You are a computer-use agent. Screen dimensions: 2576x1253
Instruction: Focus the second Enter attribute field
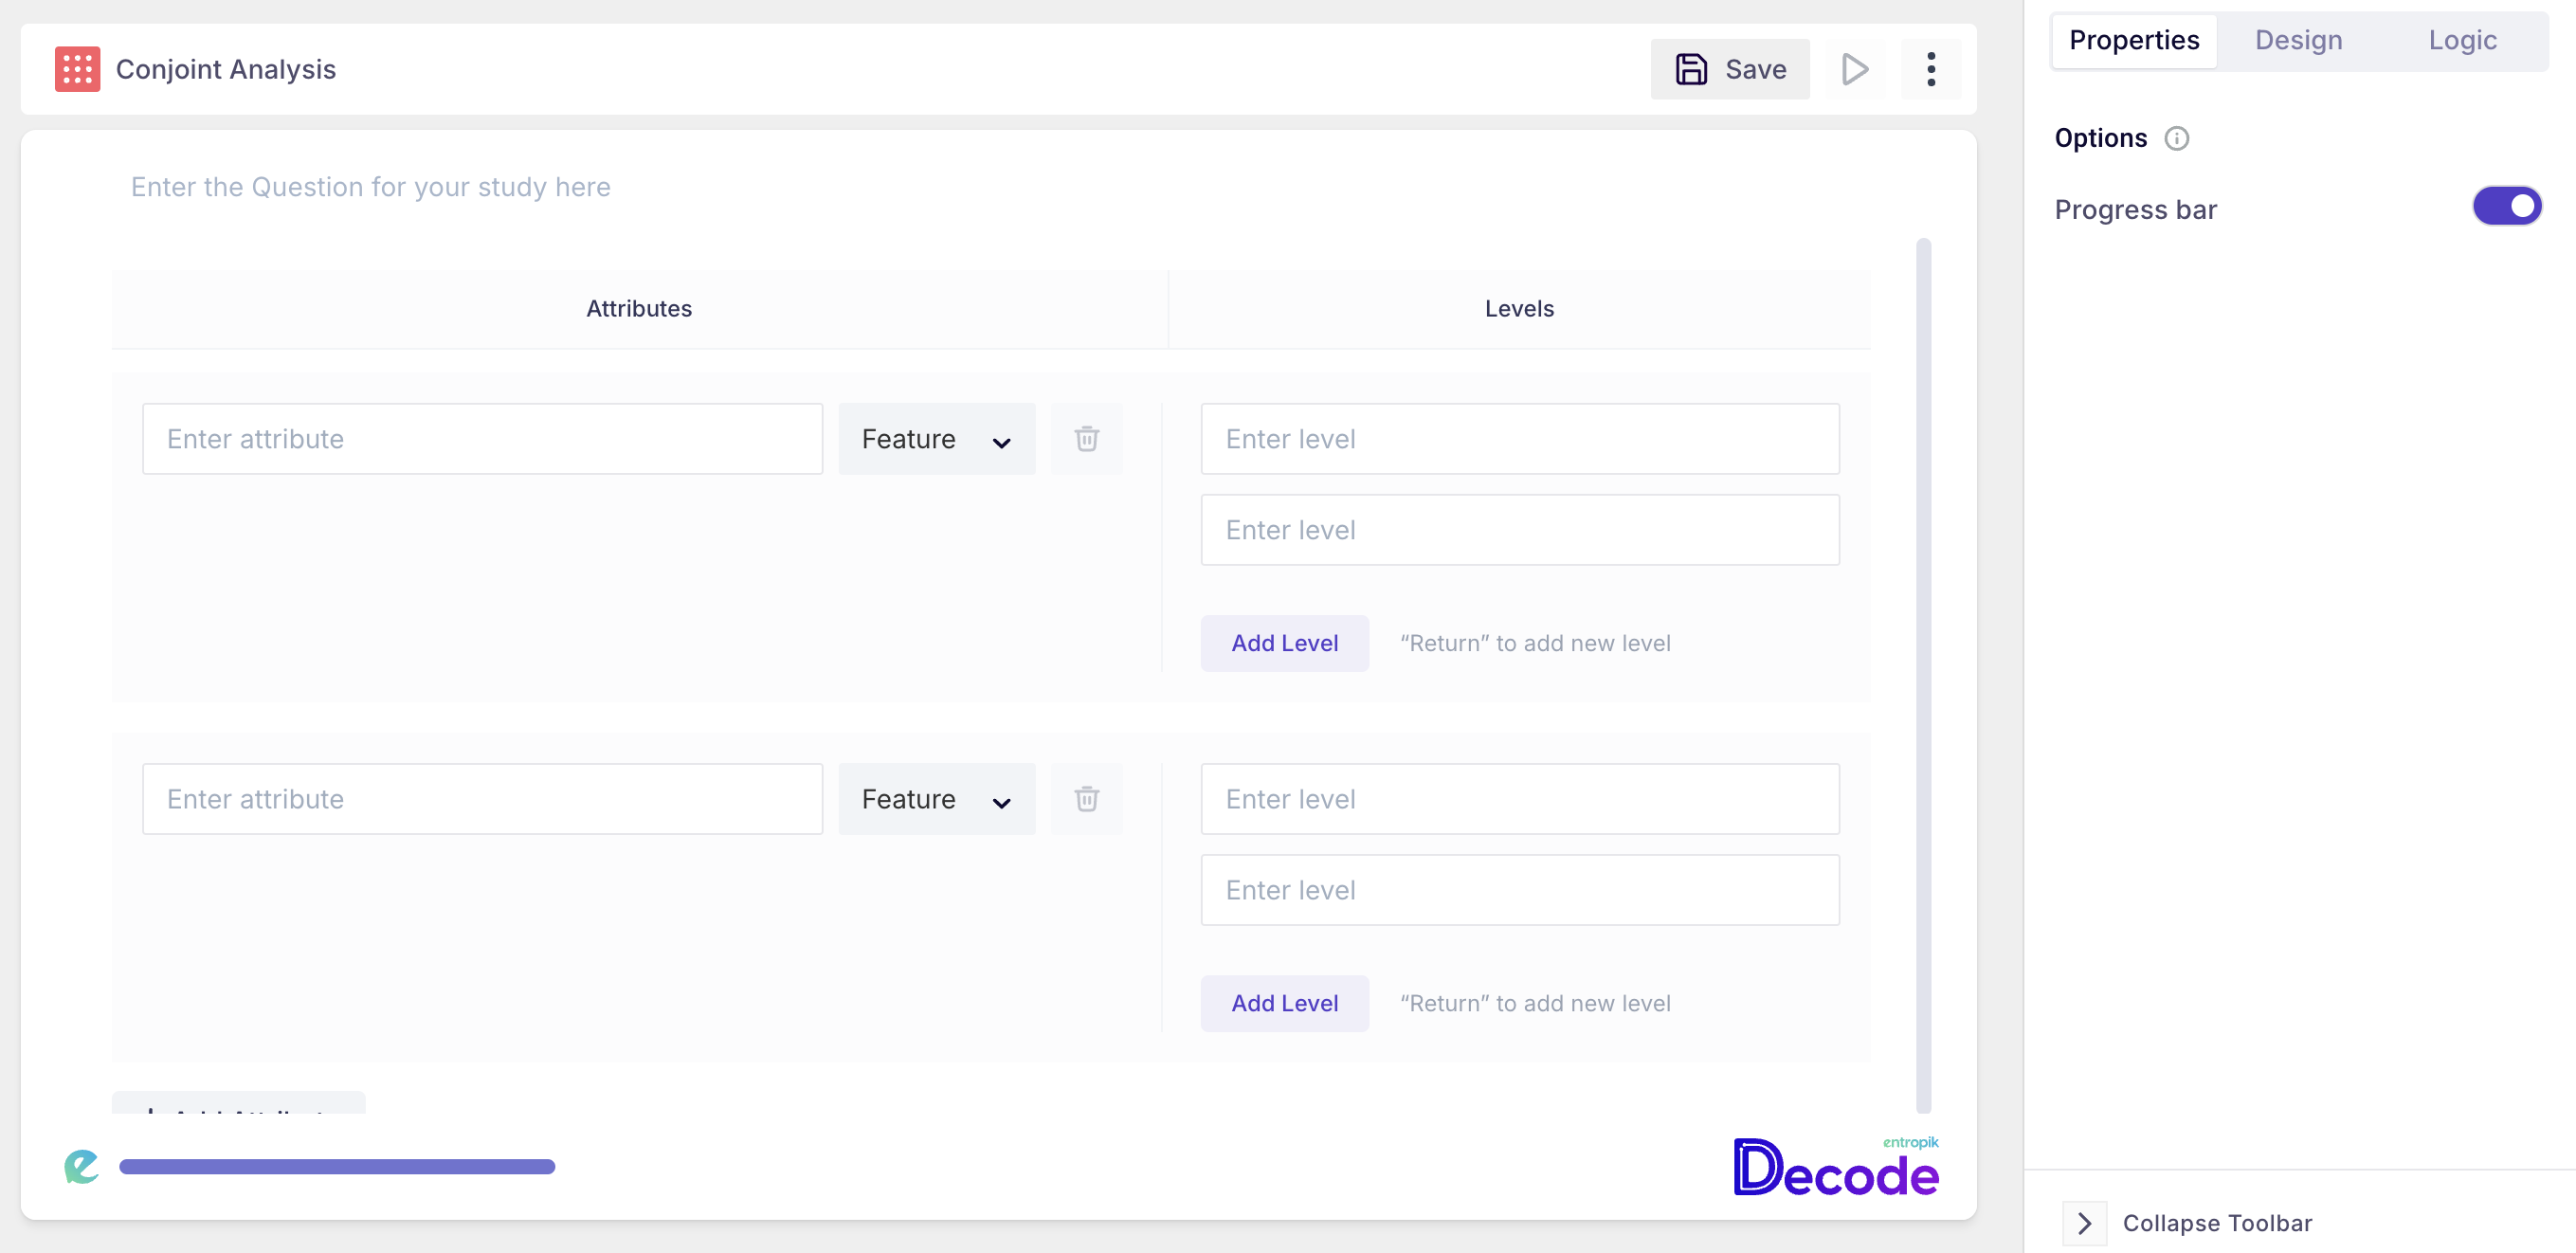point(482,799)
